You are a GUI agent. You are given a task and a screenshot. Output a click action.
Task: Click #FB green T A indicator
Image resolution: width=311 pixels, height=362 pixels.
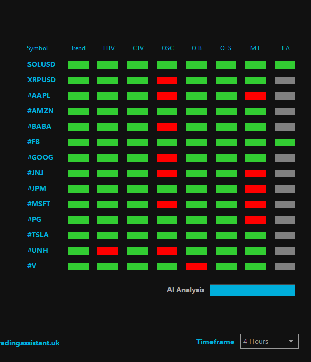(x=285, y=142)
